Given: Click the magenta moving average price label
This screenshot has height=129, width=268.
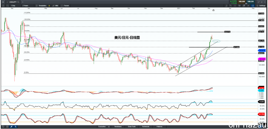Looking at the screenshot, I should [262, 59].
